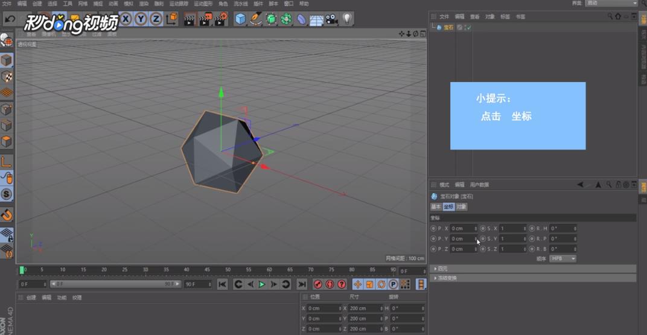Click the green play forward button
This screenshot has height=335, width=647.
coord(261,284)
